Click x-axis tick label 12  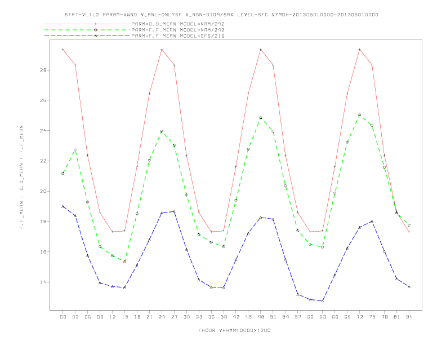click(x=113, y=317)
